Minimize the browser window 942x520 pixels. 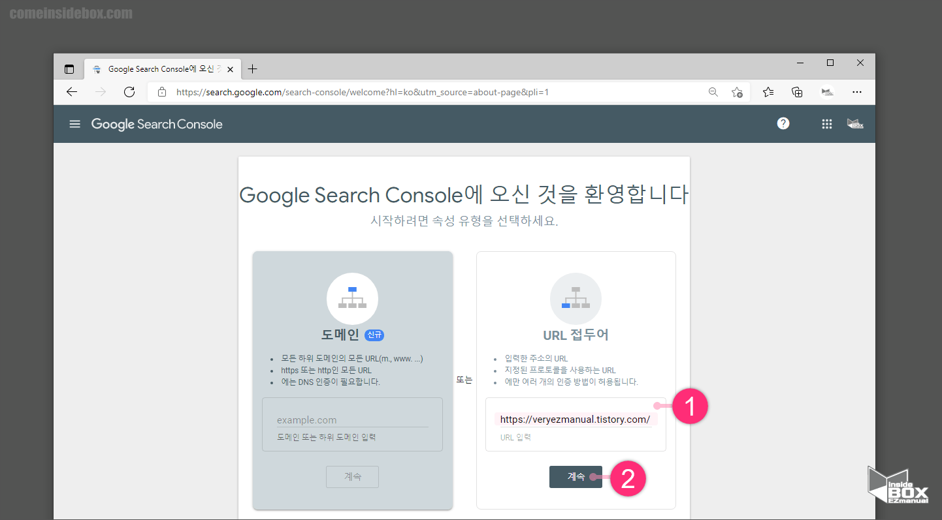click(x=800, y=63)
